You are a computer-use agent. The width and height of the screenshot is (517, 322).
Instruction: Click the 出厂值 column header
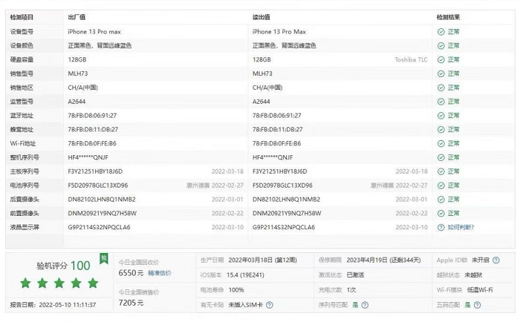pos(77,17)
